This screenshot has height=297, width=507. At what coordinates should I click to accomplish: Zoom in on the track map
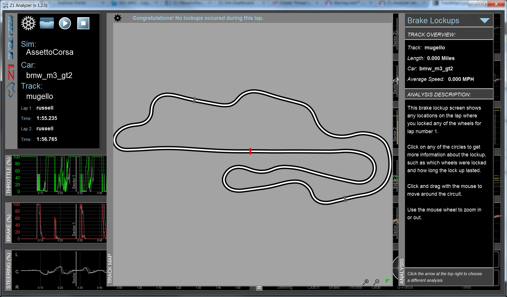(366, 282)
